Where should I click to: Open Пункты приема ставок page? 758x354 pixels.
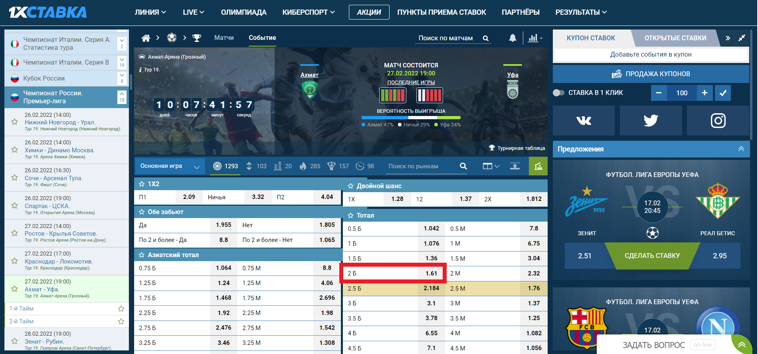point(441,12)
